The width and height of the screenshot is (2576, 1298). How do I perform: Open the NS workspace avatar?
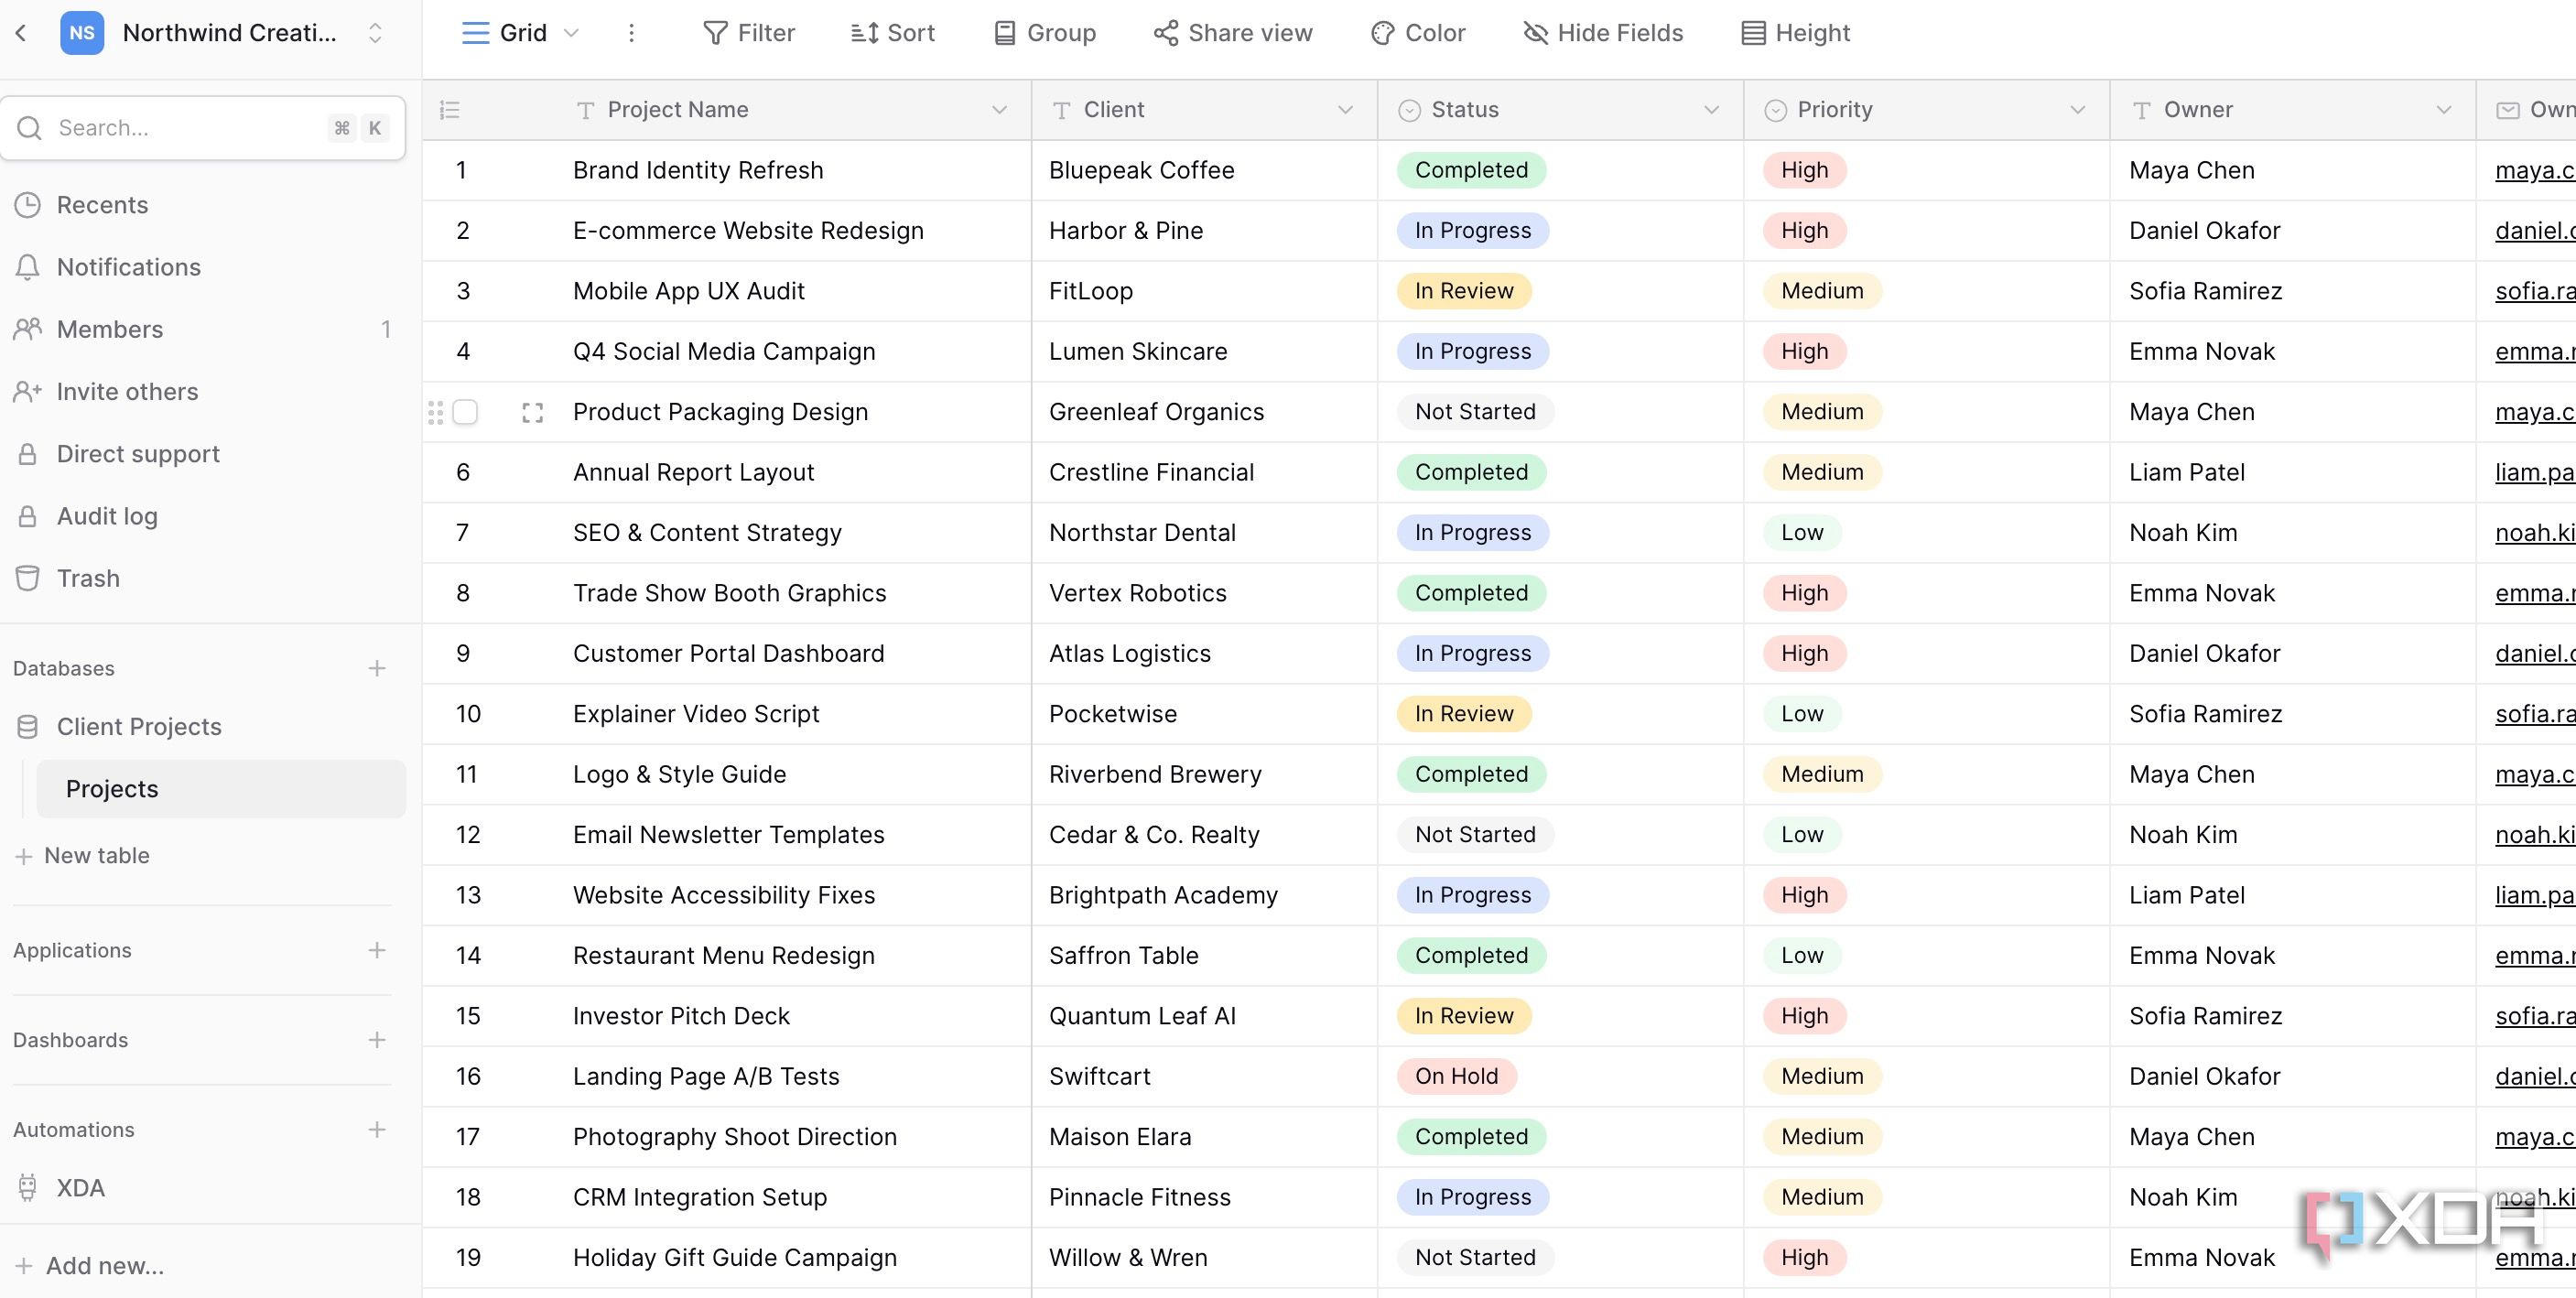pos(82,33)
